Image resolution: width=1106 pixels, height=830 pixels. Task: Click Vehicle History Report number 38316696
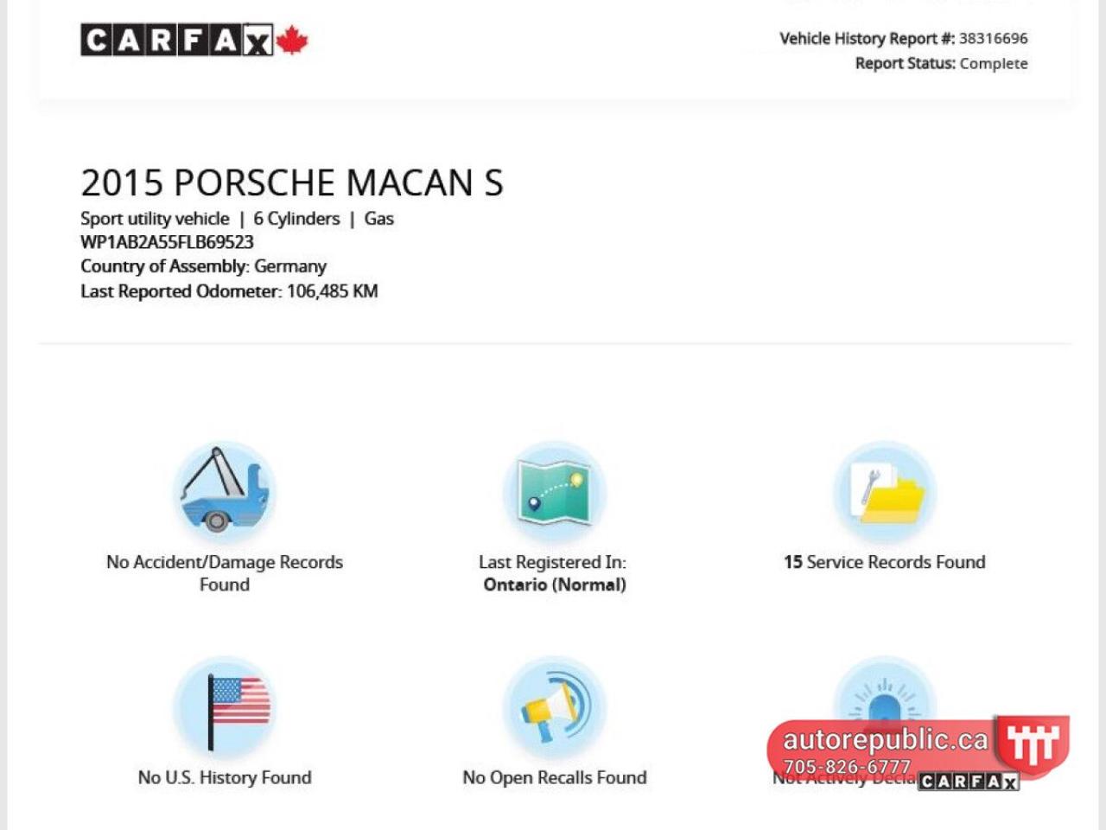point(993,38)
